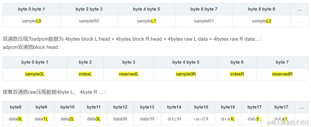This screenshot has height=127, width=311.
Task: Click the indexL cell
Action: point(85,74)
